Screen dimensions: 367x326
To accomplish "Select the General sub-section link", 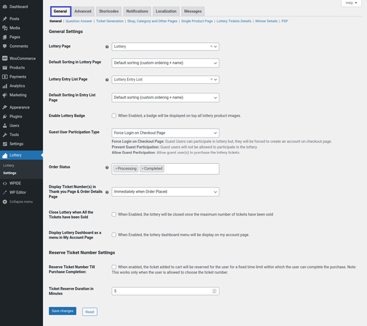I will point(55,21).
